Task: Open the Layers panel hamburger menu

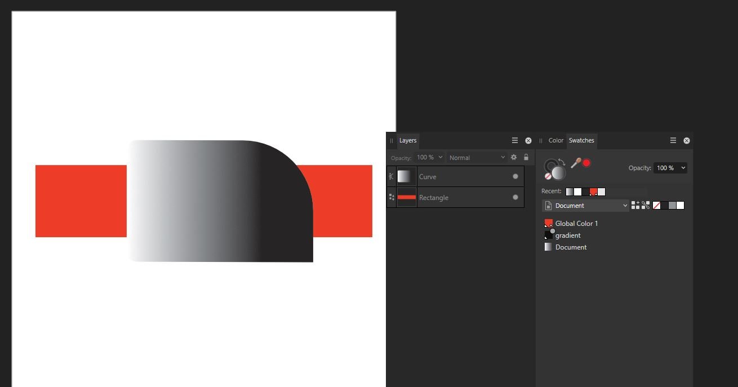Action: click(514, 140)
